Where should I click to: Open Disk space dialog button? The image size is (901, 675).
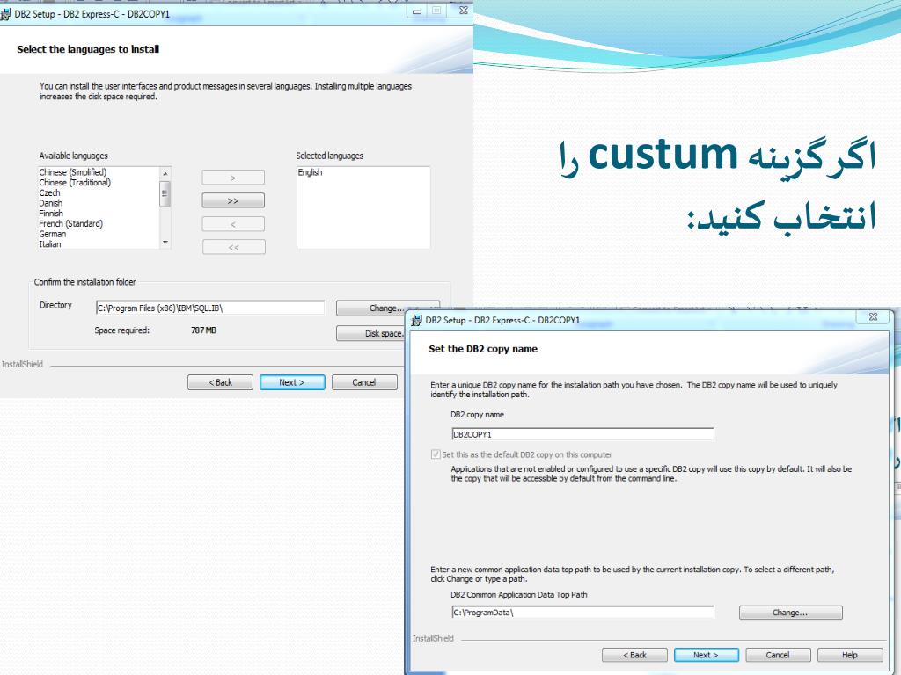(x=370, y=333)
